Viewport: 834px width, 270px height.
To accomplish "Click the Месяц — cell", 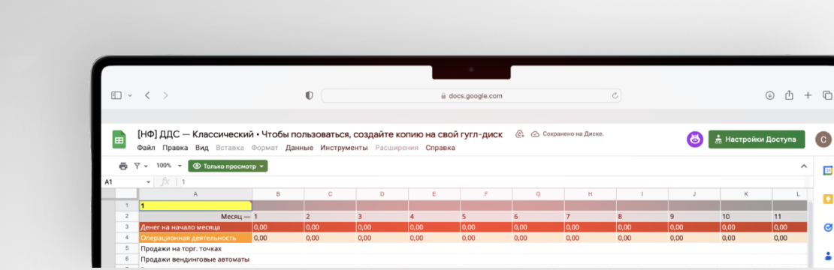I will pyautogui.click(x=195, y=217).
